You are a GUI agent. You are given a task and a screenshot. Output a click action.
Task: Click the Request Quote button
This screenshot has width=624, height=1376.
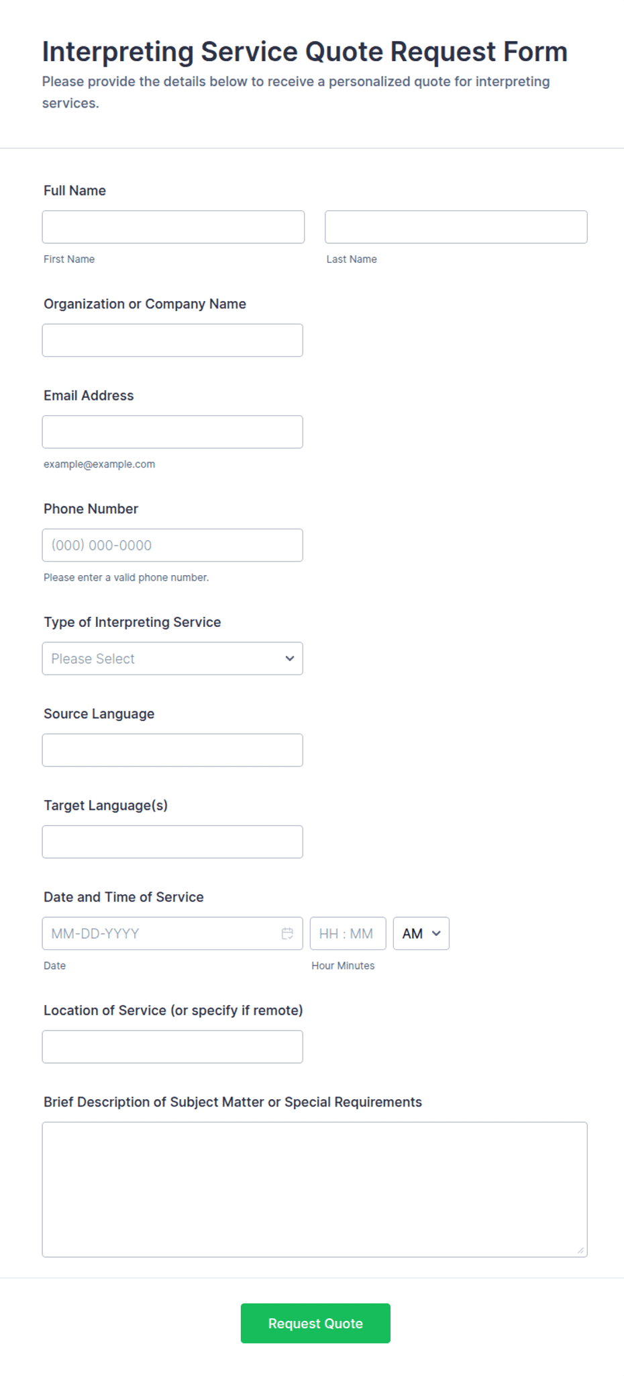point(315,1323)
